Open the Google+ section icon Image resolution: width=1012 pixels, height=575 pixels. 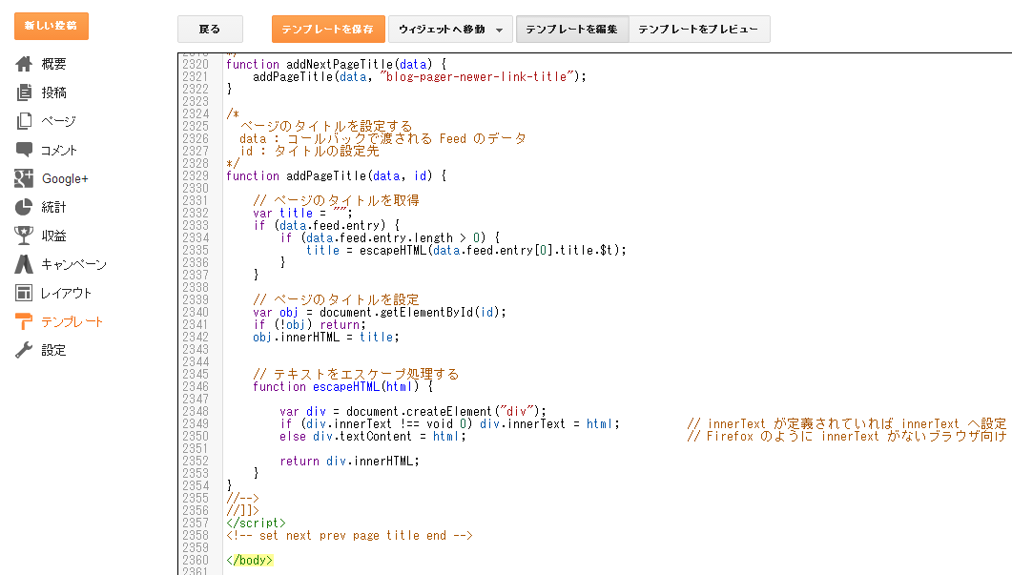click(24, 177)
